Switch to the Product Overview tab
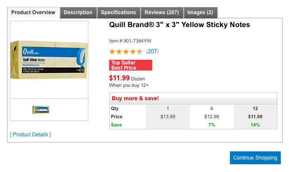The image size is (289, 172). (x=33, y=12)
